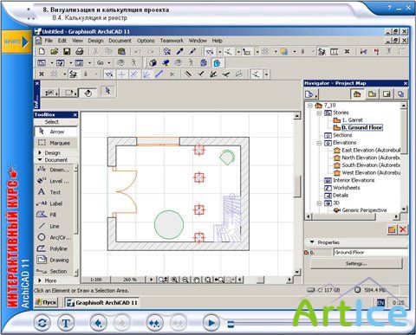Collapse the 7_10 project tree node
416x335 pixels.
pyautogui.click(x=310, y=106)
